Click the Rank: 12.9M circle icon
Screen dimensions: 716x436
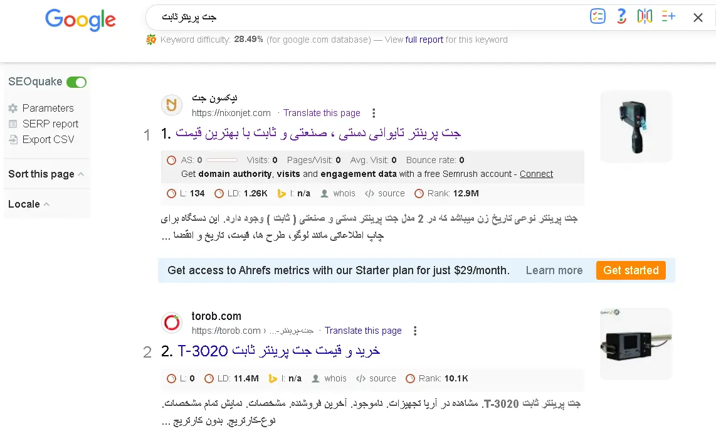click(419, 194)
